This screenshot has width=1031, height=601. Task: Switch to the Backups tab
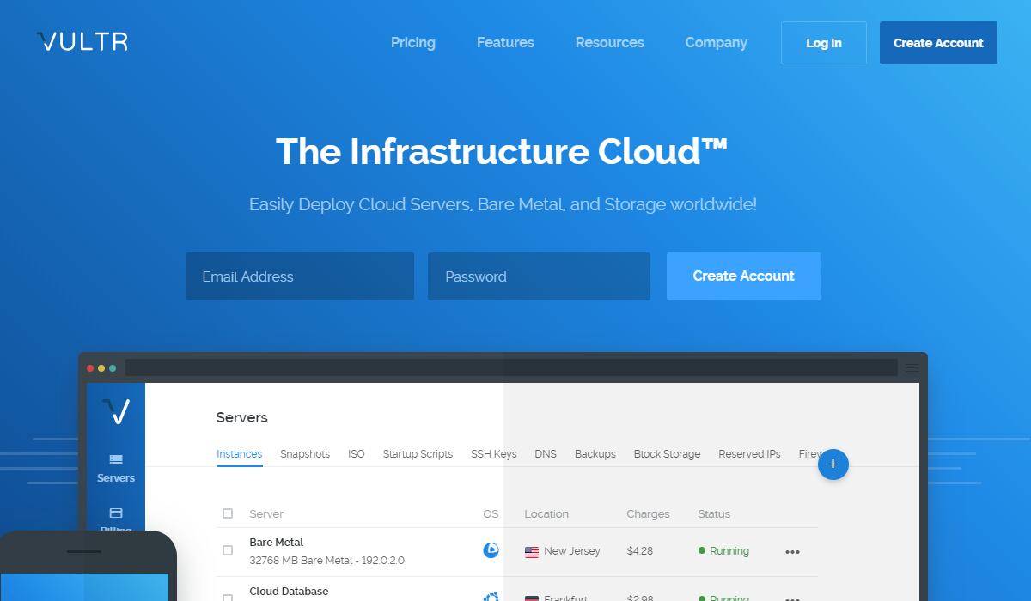(x=595, y=454)
